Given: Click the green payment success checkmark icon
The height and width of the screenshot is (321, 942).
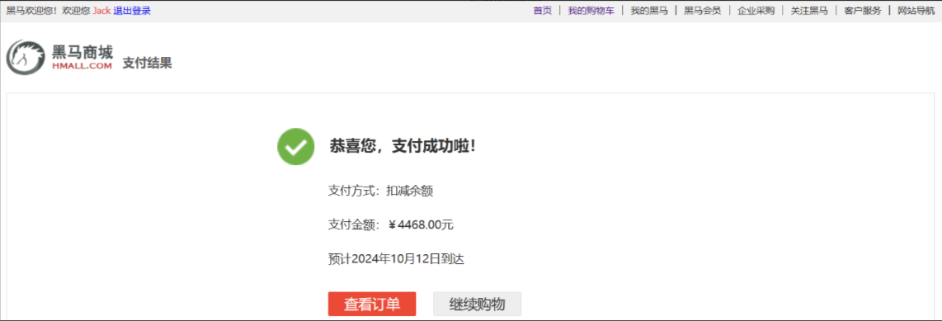Looking at the screenshot, I should (x=295, y=147).
